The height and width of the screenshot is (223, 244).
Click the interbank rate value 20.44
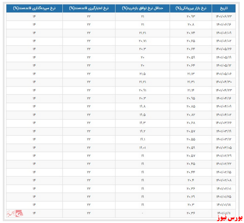pos(191,172)
